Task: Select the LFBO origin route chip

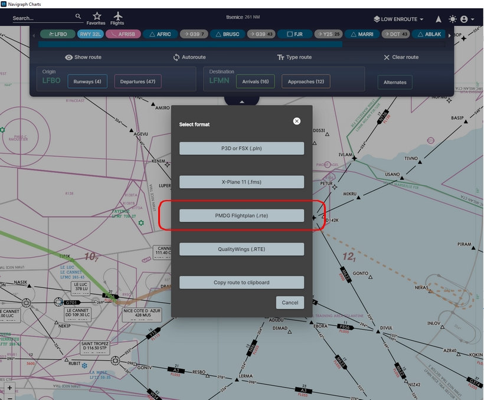Action: click(58, 34)
